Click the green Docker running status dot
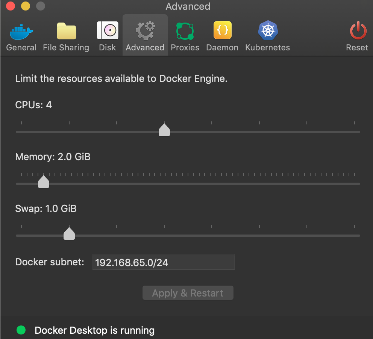Image resolution: width=373 pixels, height=339 pixels. pyautogui.click(x=21, y=330)
